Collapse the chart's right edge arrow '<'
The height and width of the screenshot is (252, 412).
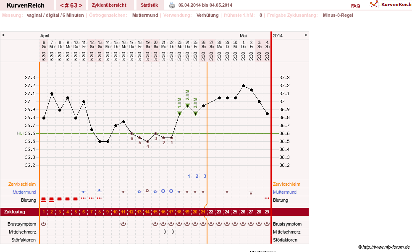306,35
